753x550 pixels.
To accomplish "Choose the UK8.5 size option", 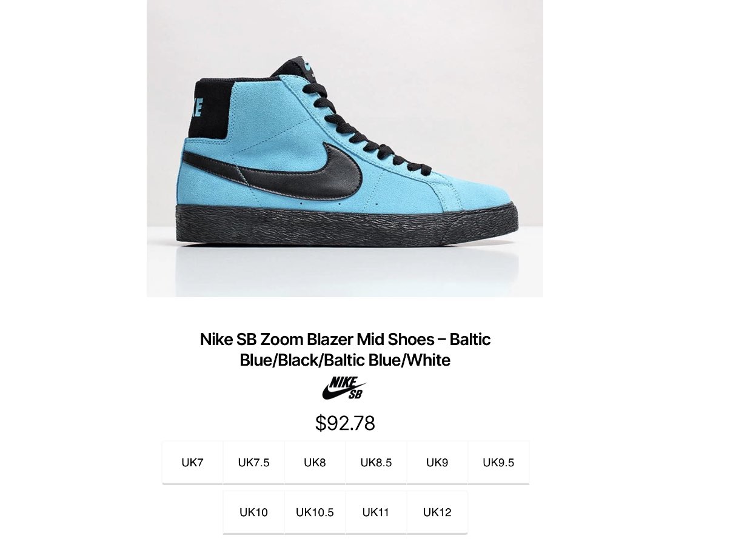I will click(x=376, y=463).
